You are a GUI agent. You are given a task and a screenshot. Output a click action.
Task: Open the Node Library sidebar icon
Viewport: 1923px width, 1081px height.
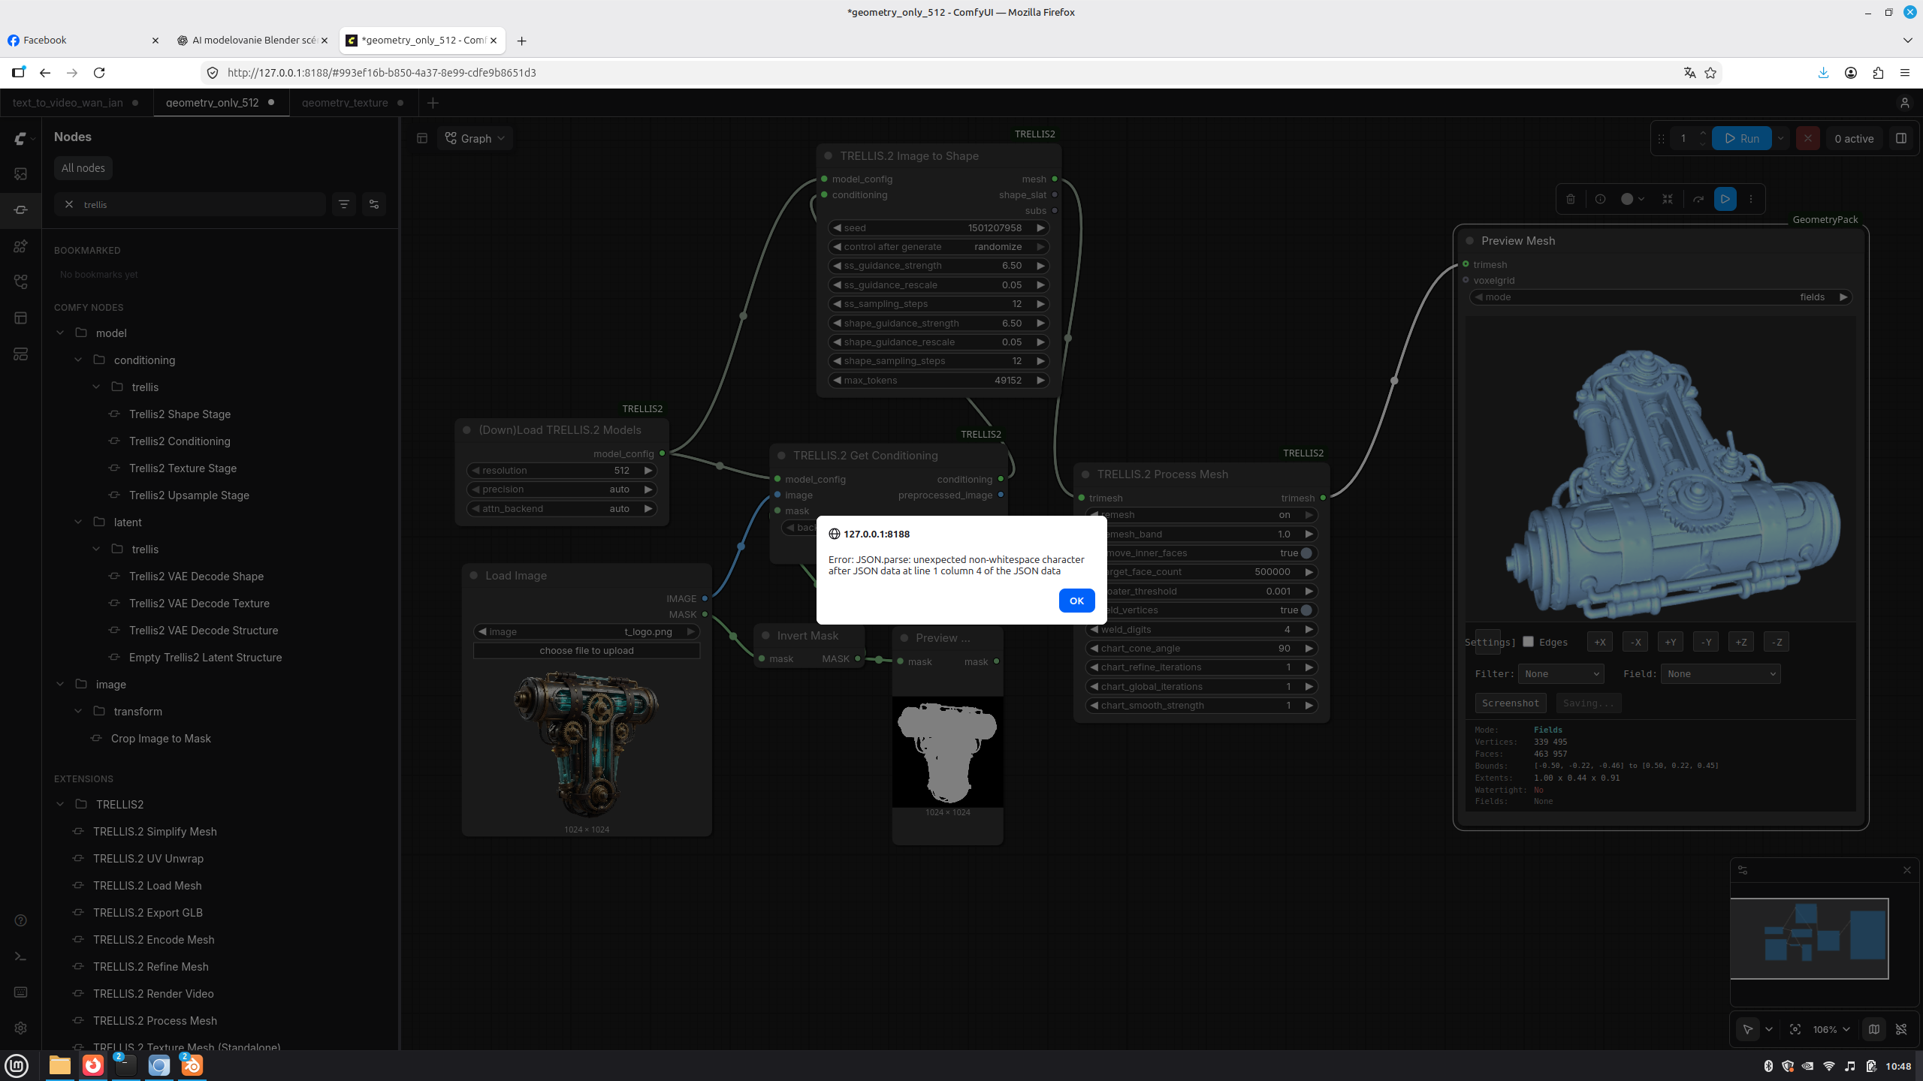point(20,209)
